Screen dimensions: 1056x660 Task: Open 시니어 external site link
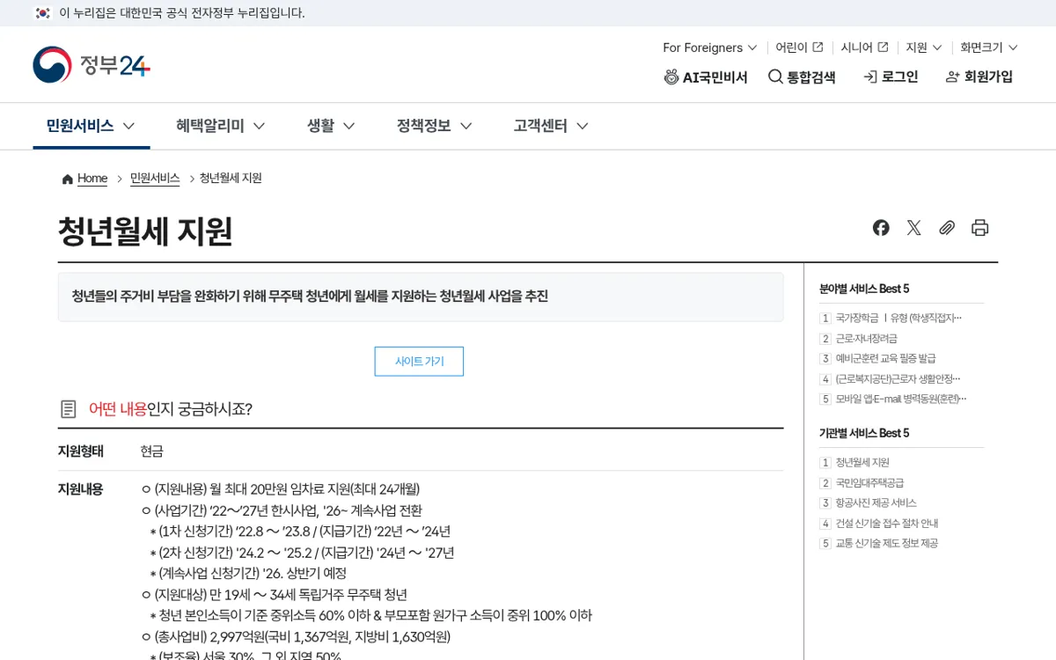(x=864, y=48)
